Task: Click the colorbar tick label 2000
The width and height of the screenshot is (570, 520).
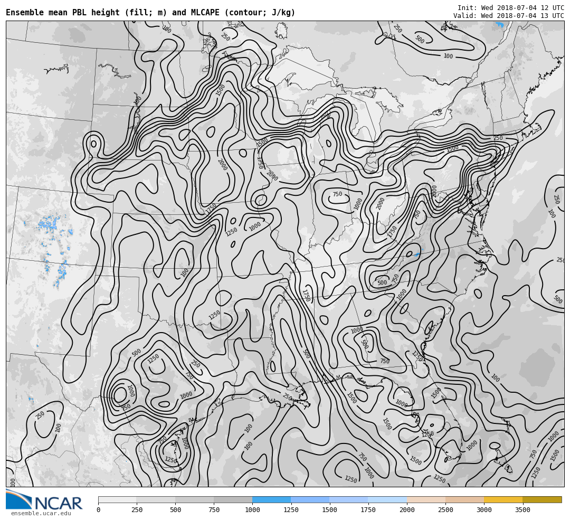Action: point(407,510)
